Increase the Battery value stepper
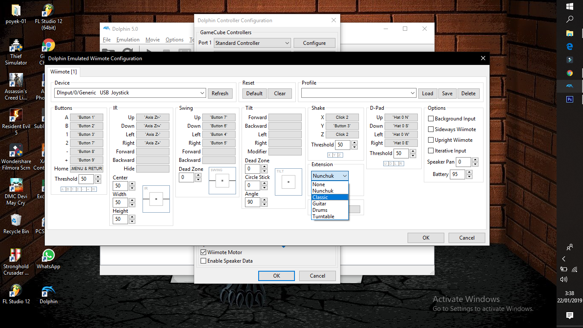The height and width of the screenshot is (328, 583). tap(469, 172)
